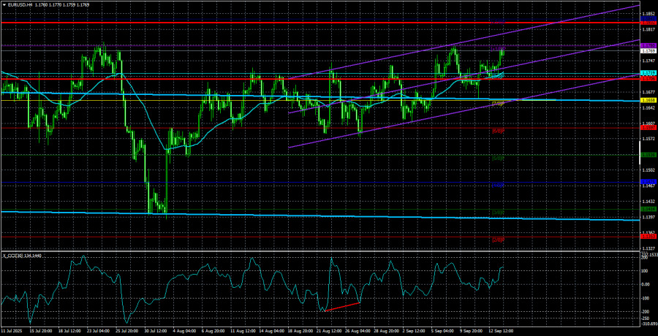Click the last green candlestick on chart
Viewport: 658px width, 336px height.
[503, 51]
